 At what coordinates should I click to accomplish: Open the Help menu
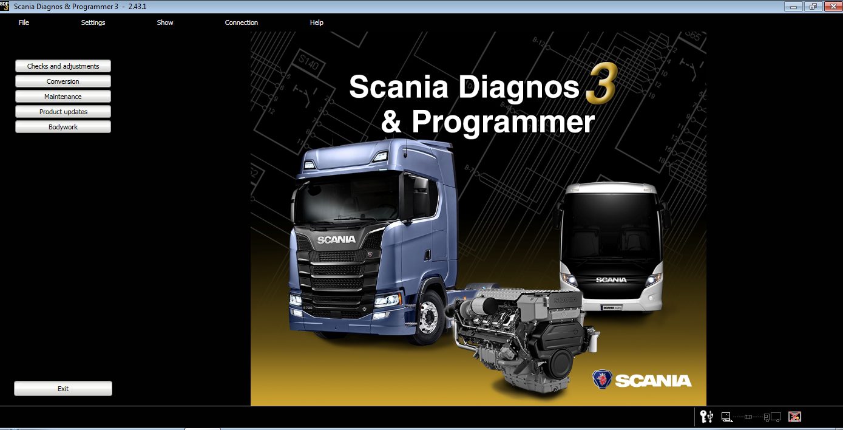point(316,22)
